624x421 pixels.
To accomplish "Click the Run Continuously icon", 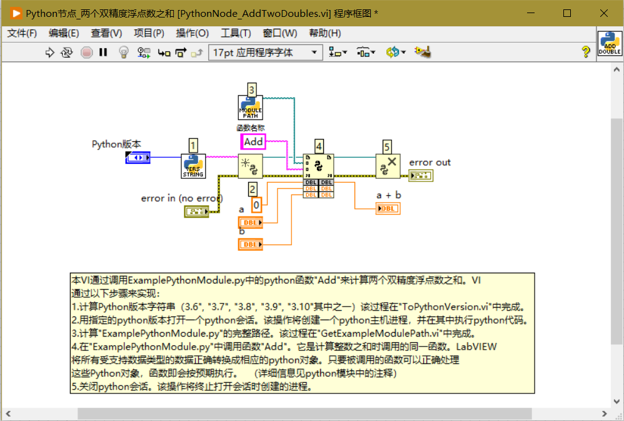I will click(x=67, y=53).
